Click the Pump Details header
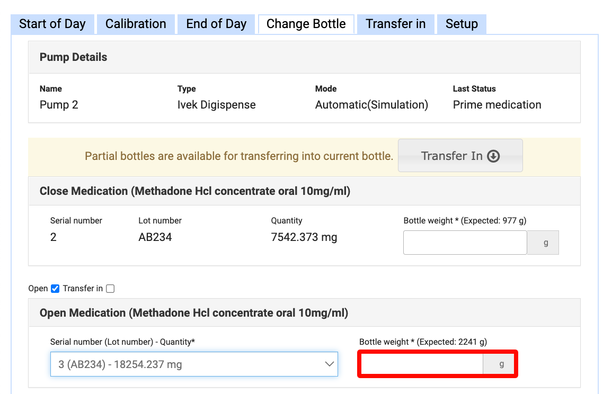 (x=74, y=57)
